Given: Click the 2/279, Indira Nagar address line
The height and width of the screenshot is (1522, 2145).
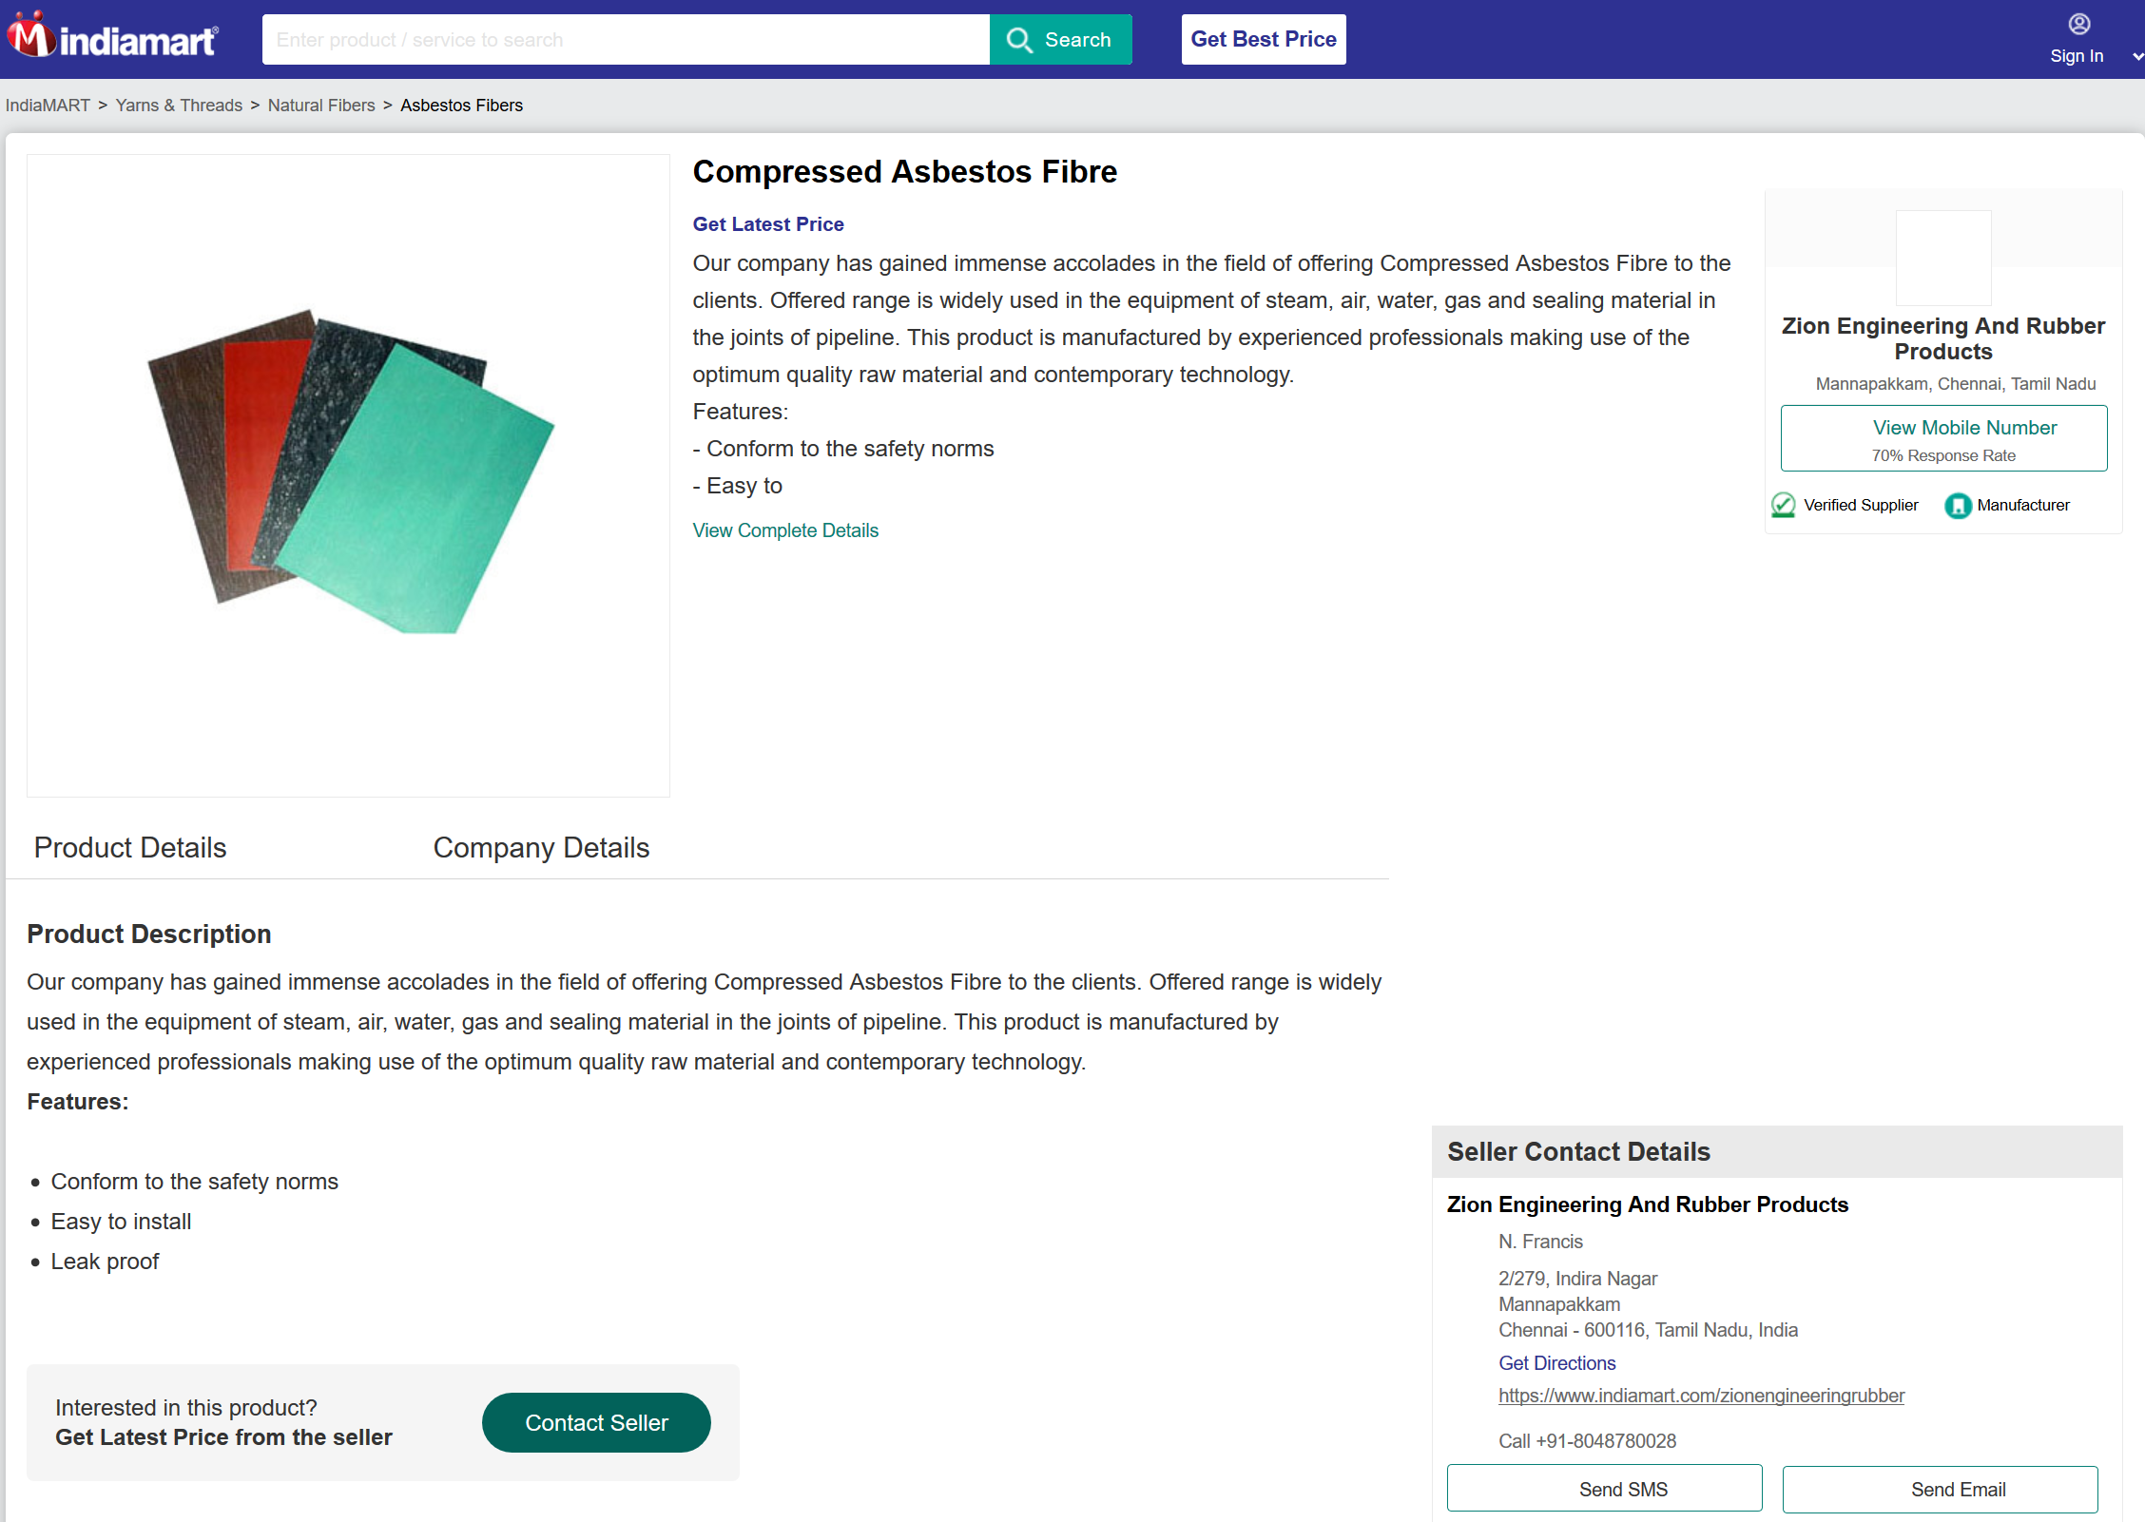Looking at the screenshot, I should tap(1577, 1279).
